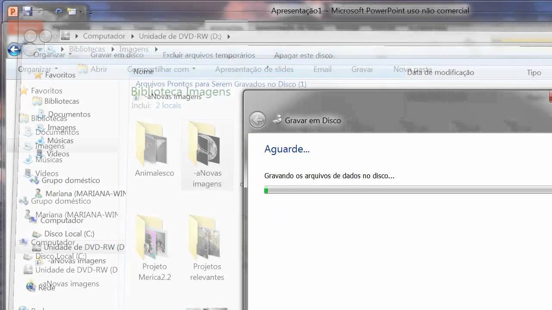Sort by the Nome column header
This screenshot has width=552, height=310.
[x=143, y=71]
